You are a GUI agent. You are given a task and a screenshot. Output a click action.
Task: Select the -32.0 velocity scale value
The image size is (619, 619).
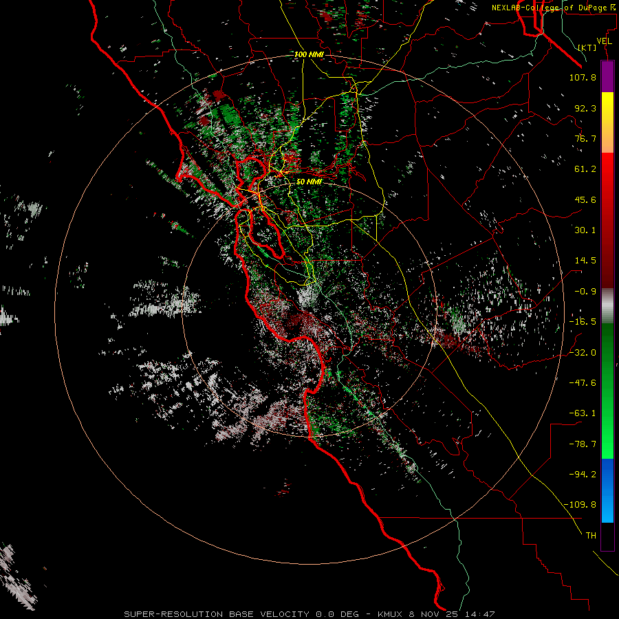(583, 353)
